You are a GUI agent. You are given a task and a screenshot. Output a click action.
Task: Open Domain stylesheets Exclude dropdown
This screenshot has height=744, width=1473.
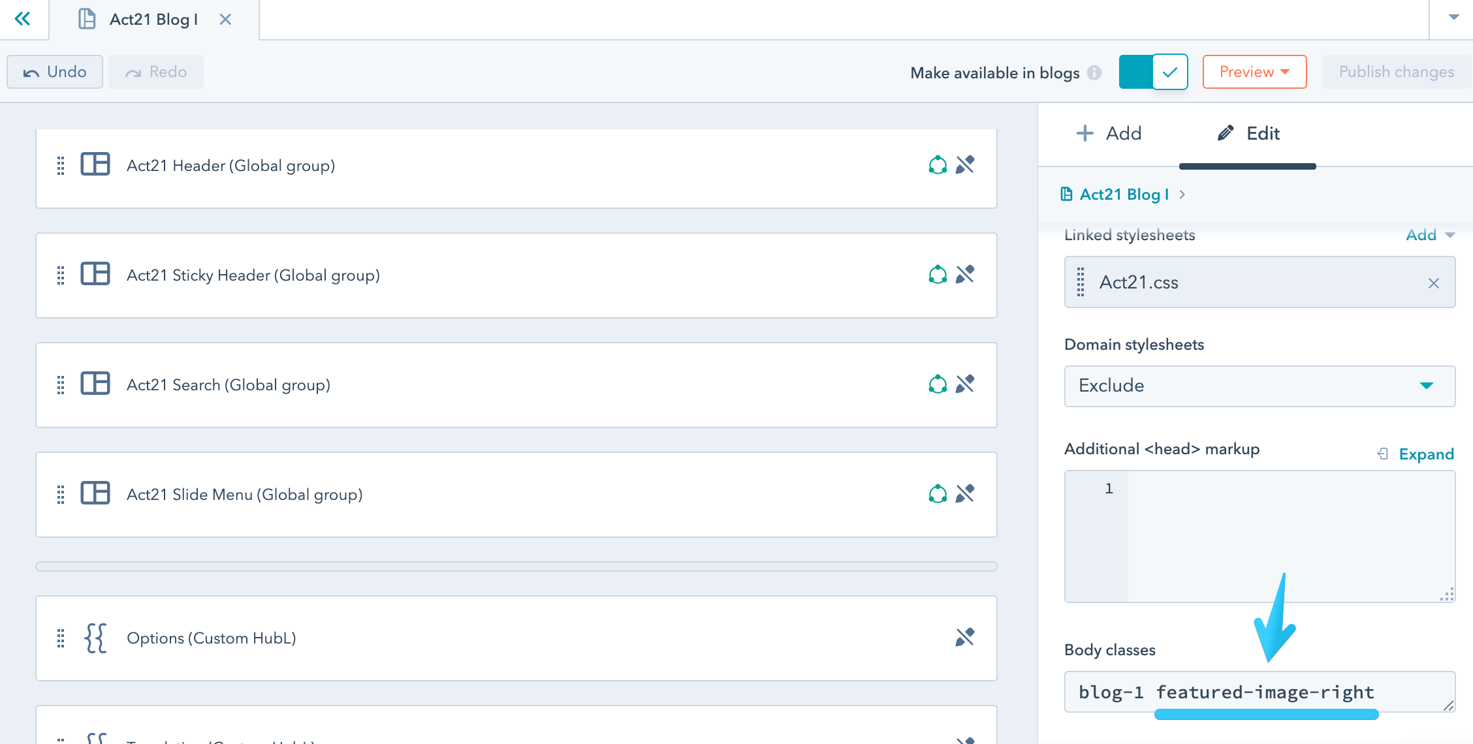pyautogui.click(x=1259, y=386)
